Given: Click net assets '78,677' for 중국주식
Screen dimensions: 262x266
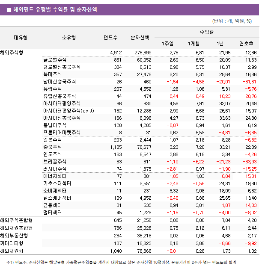Looking at the screenshot, I should click(144, 147).
